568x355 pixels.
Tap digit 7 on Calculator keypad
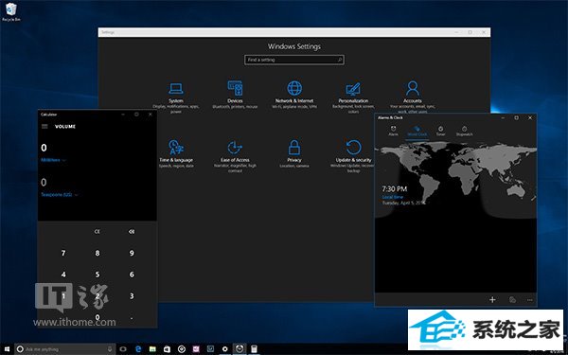tap(63, 253)
